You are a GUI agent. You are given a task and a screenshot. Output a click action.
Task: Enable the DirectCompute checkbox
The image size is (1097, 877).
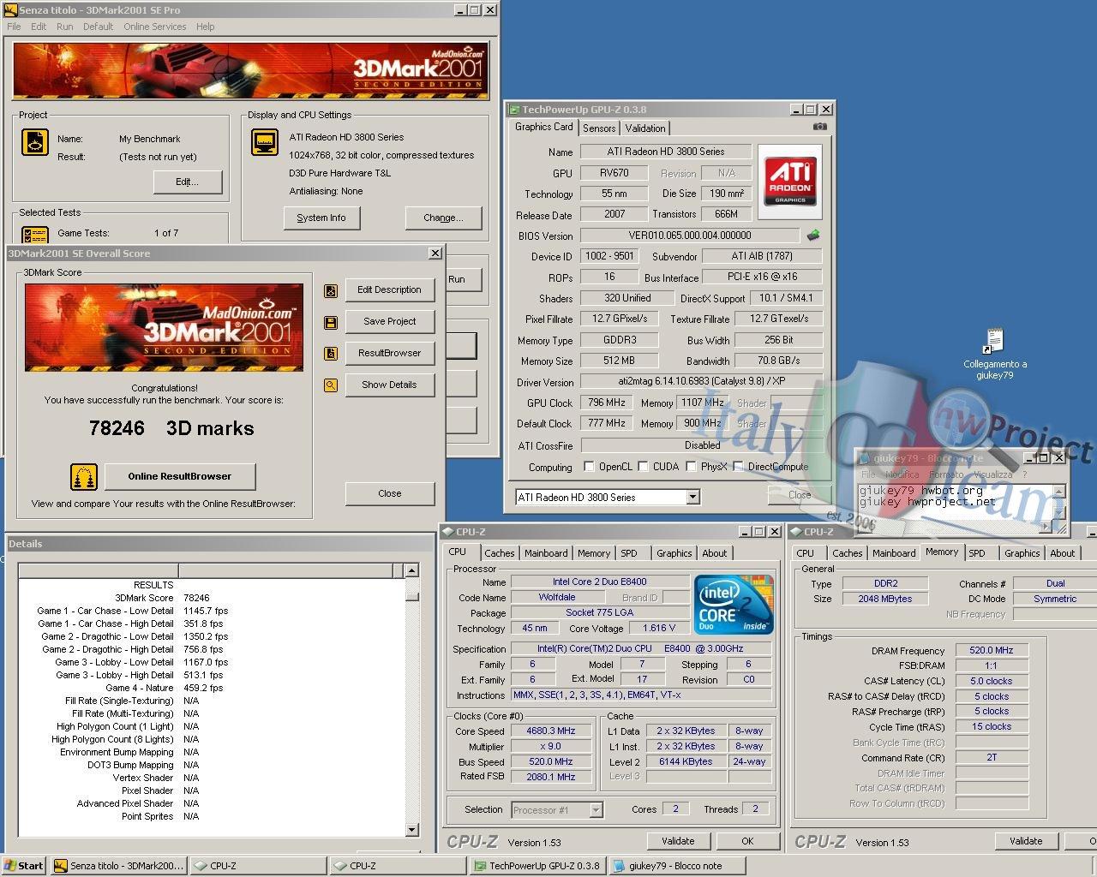(x=738, y=467)
